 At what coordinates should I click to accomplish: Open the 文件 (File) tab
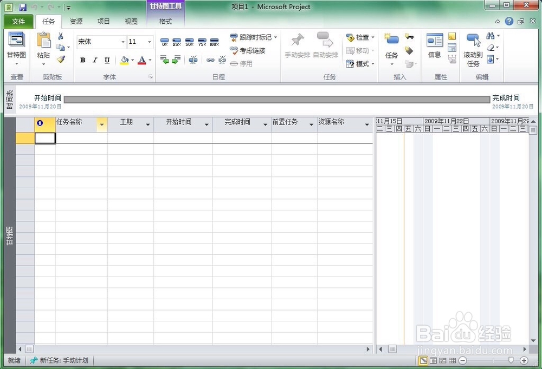pos(18,22)
